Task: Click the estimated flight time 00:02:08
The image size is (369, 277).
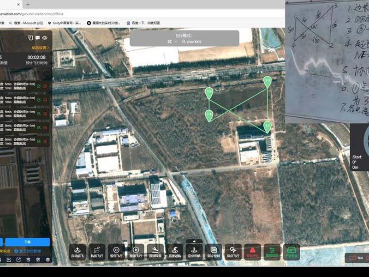Action: pos(36,57)
